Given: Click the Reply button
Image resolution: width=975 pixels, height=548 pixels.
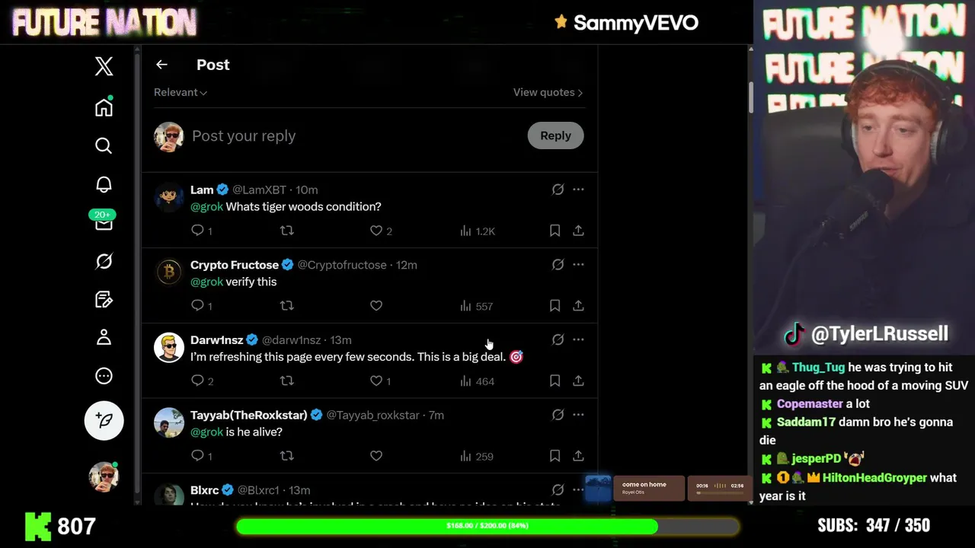Looking at the screenshot, I should 555,135.
